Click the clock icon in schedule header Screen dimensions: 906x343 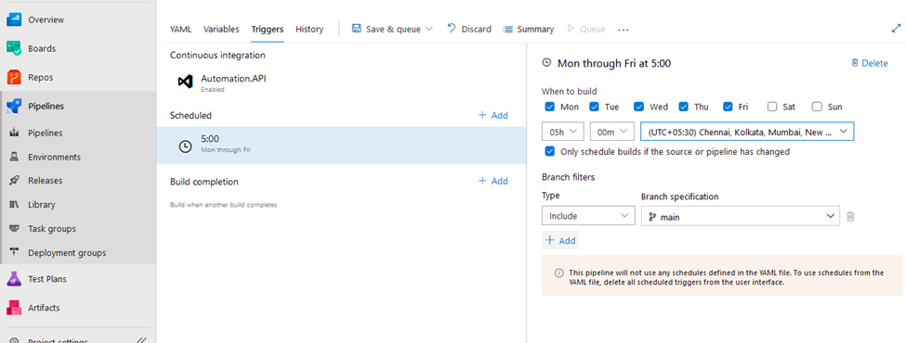[546, 63]
